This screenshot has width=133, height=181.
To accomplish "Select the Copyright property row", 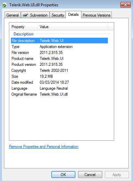I will click(x=59, y=70).
